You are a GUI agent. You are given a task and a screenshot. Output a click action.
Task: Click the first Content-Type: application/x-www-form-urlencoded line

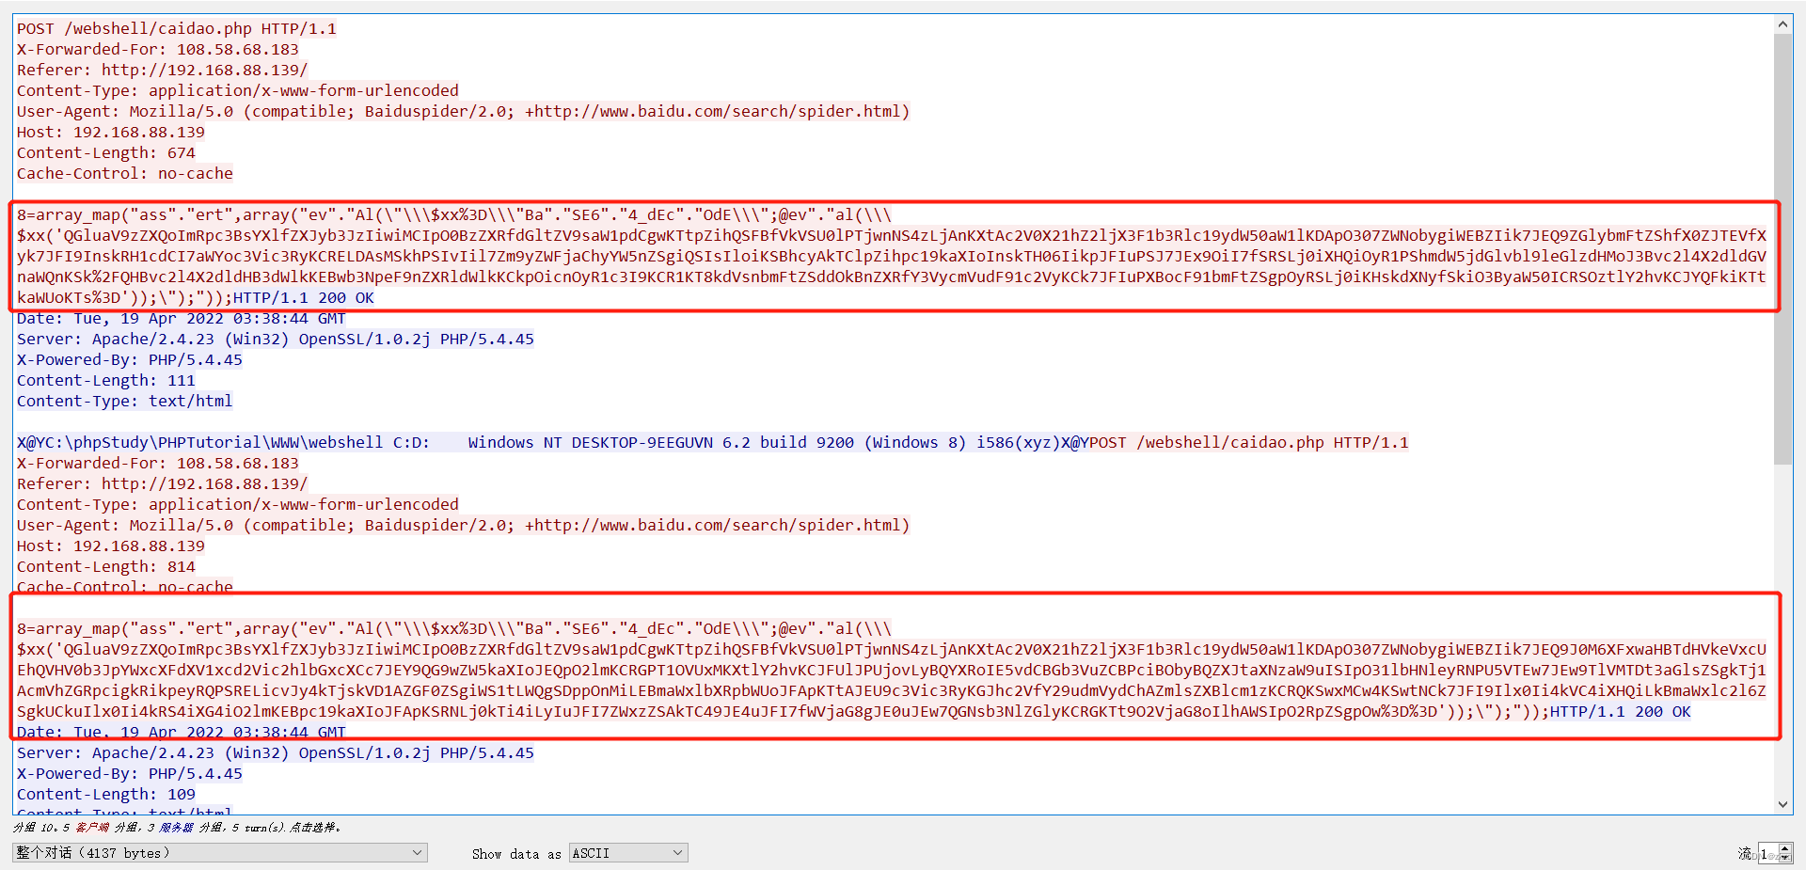[x=237, y=90]
